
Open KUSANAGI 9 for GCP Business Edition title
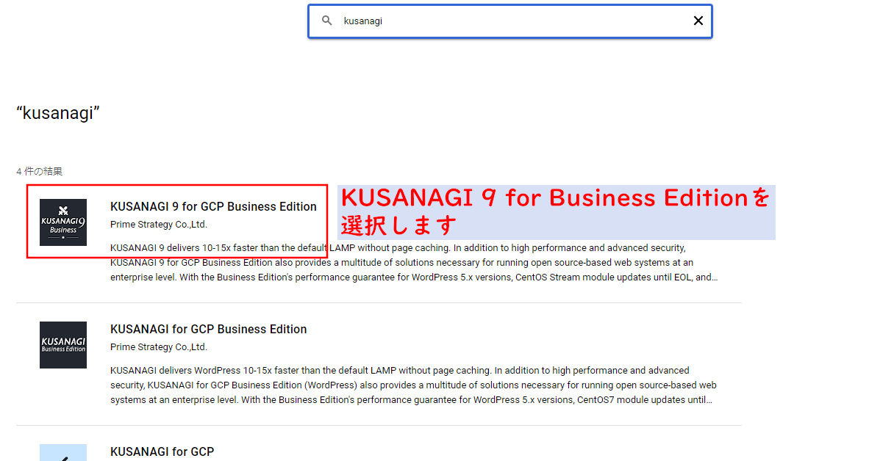213,207
